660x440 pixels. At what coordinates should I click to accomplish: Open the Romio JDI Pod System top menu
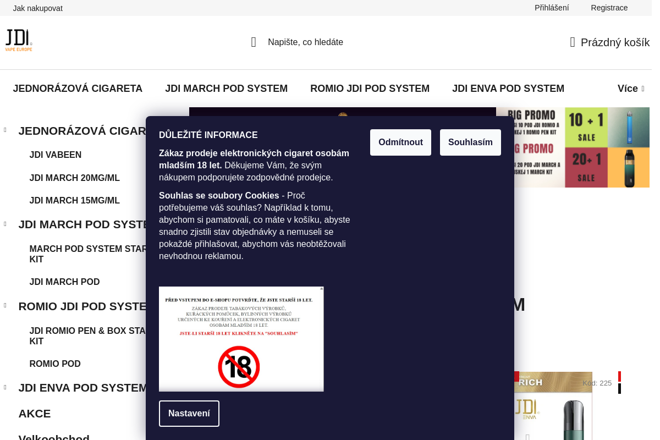pos(370,89)
